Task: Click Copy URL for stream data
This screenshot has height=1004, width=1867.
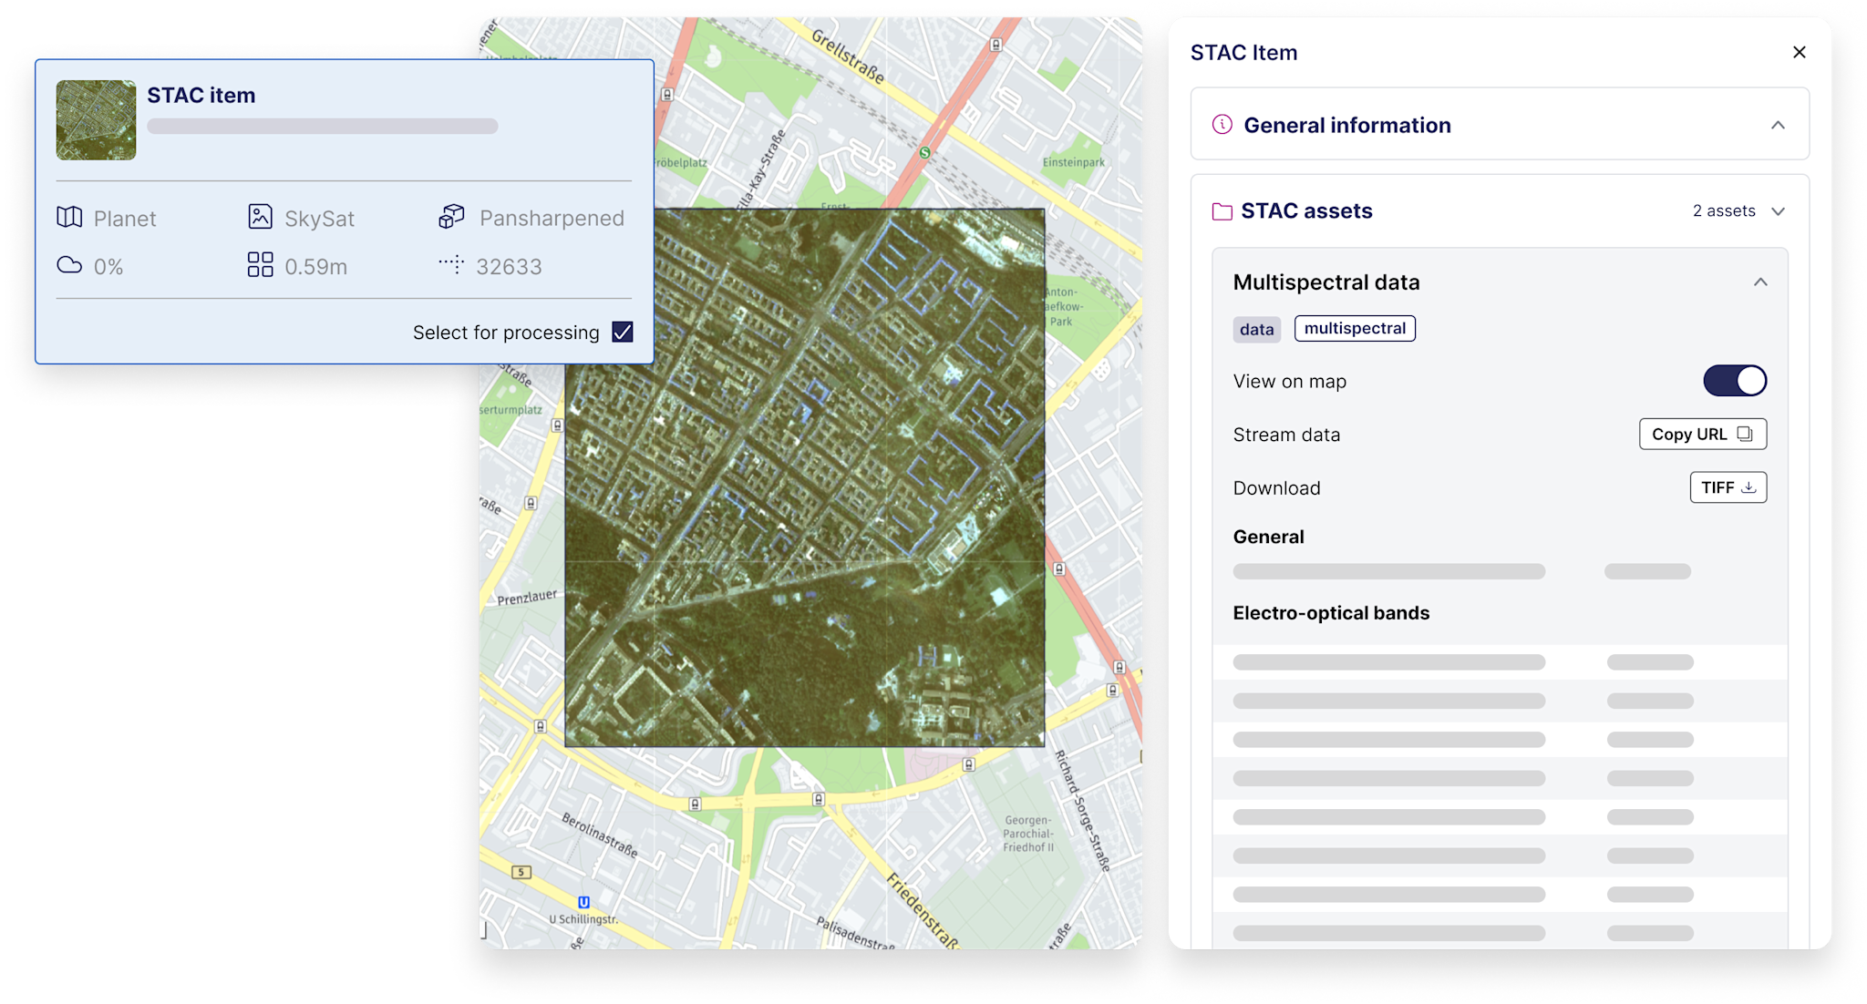Action: coord(1701,434)
